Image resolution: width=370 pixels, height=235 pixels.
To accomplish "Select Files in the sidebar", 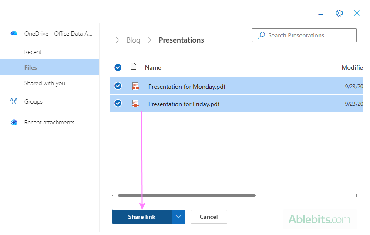I will click(50, 67).
